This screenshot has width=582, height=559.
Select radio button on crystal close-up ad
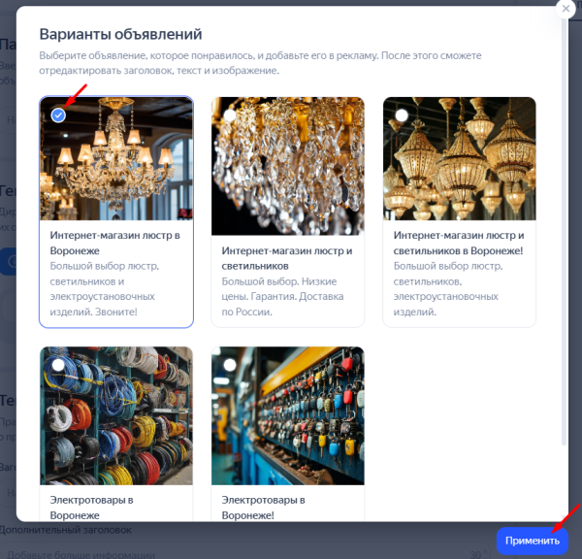[230, 115]
